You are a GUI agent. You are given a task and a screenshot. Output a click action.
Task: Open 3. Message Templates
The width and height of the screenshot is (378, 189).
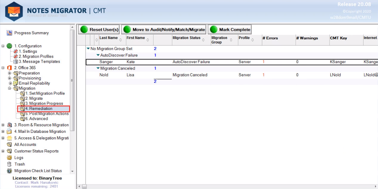click(39, 62)
